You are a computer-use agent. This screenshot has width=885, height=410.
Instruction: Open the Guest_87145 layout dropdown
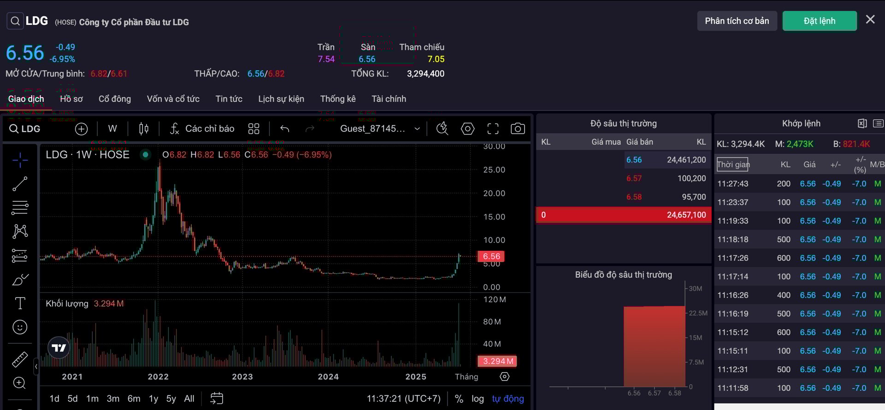380,129
